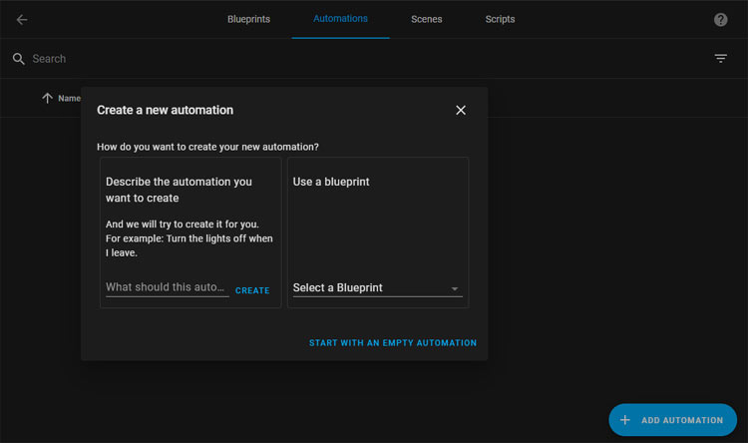Viewport: 748px width, 443px height.
Task: Click the back arrow icon
Action: (22, 19)
